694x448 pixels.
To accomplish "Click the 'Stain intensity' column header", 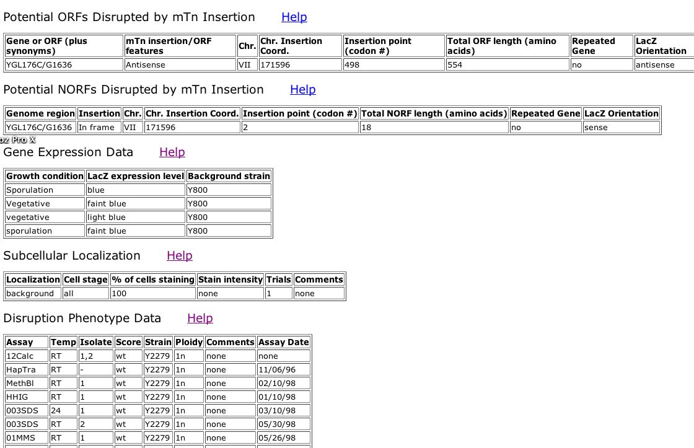I will tap(230, 279).
